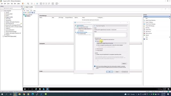
Task: Click the Inspect Disk action icon
Action: (144, 30)
